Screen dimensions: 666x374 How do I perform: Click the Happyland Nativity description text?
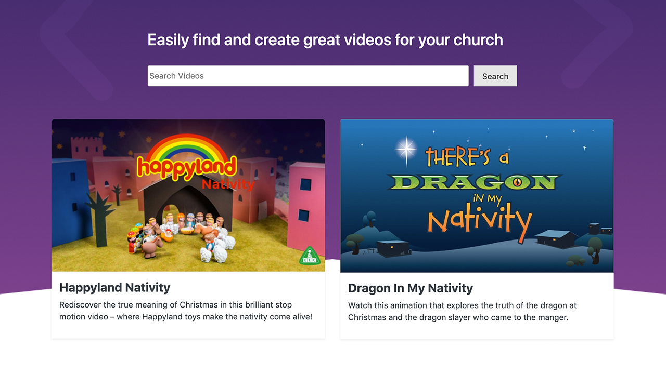186,311
